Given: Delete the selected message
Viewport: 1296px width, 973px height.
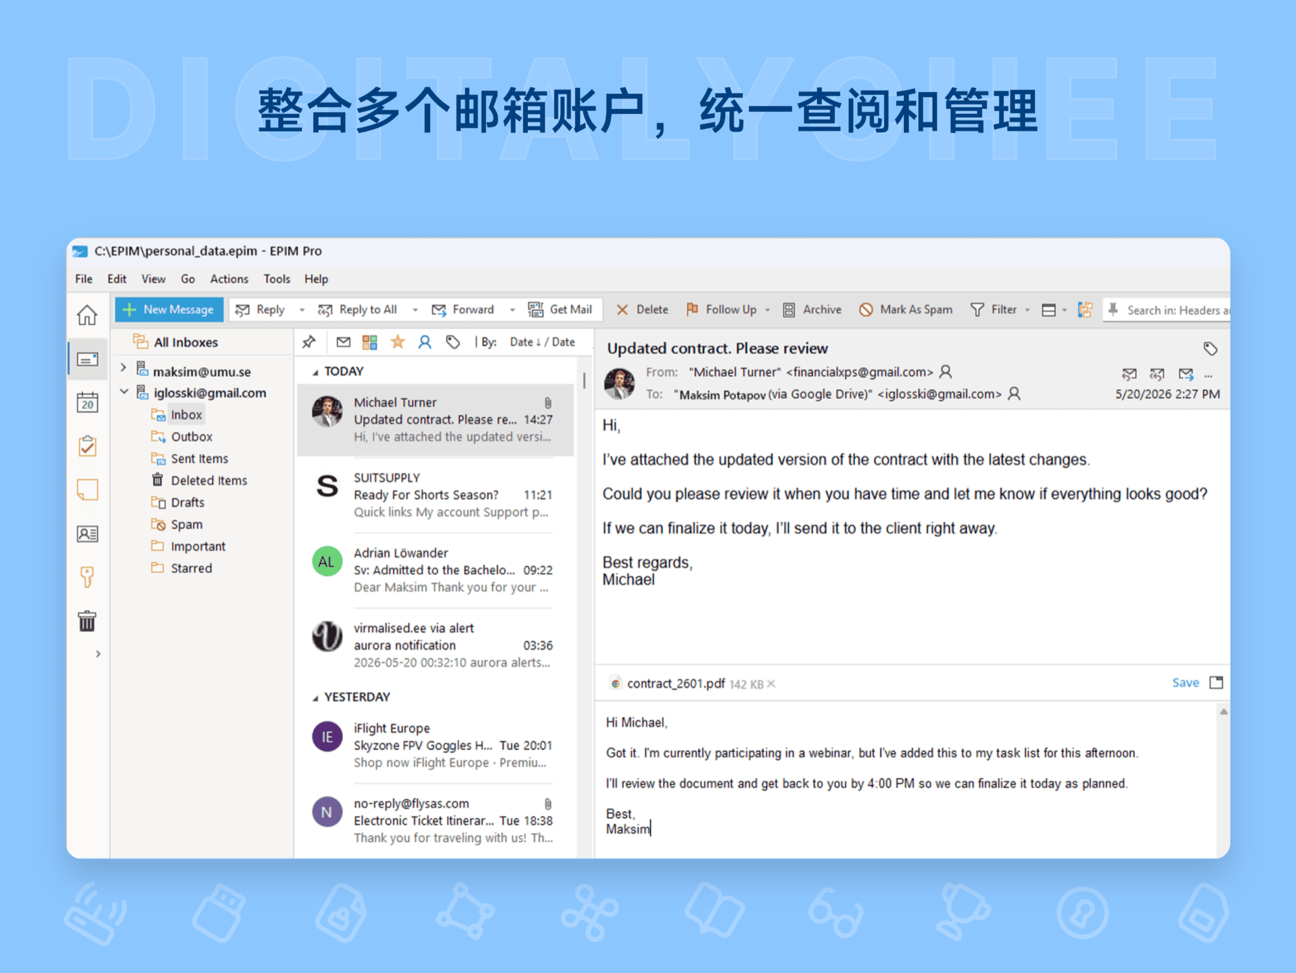Looking at the screenshot, I should pos(642,310).
